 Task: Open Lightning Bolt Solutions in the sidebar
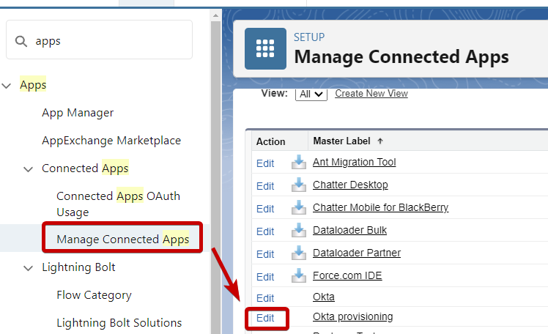point(119,323)
